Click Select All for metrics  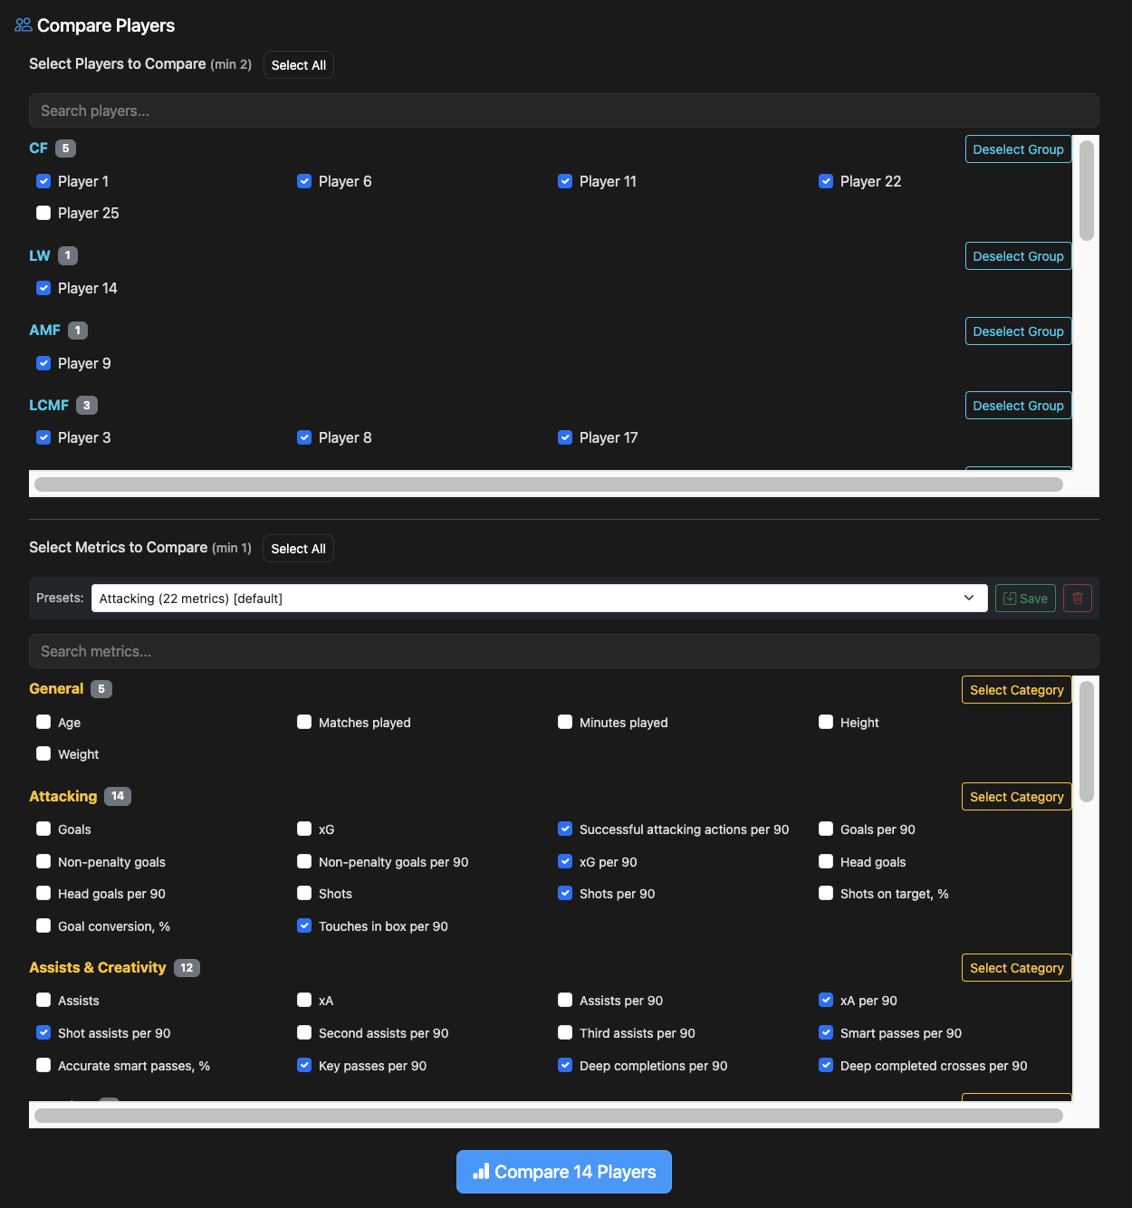(x=298, y=549)
